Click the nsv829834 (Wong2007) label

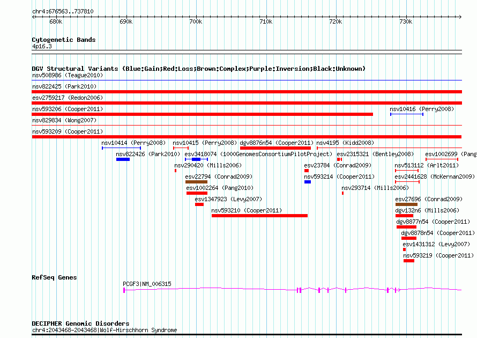[64, 120]
